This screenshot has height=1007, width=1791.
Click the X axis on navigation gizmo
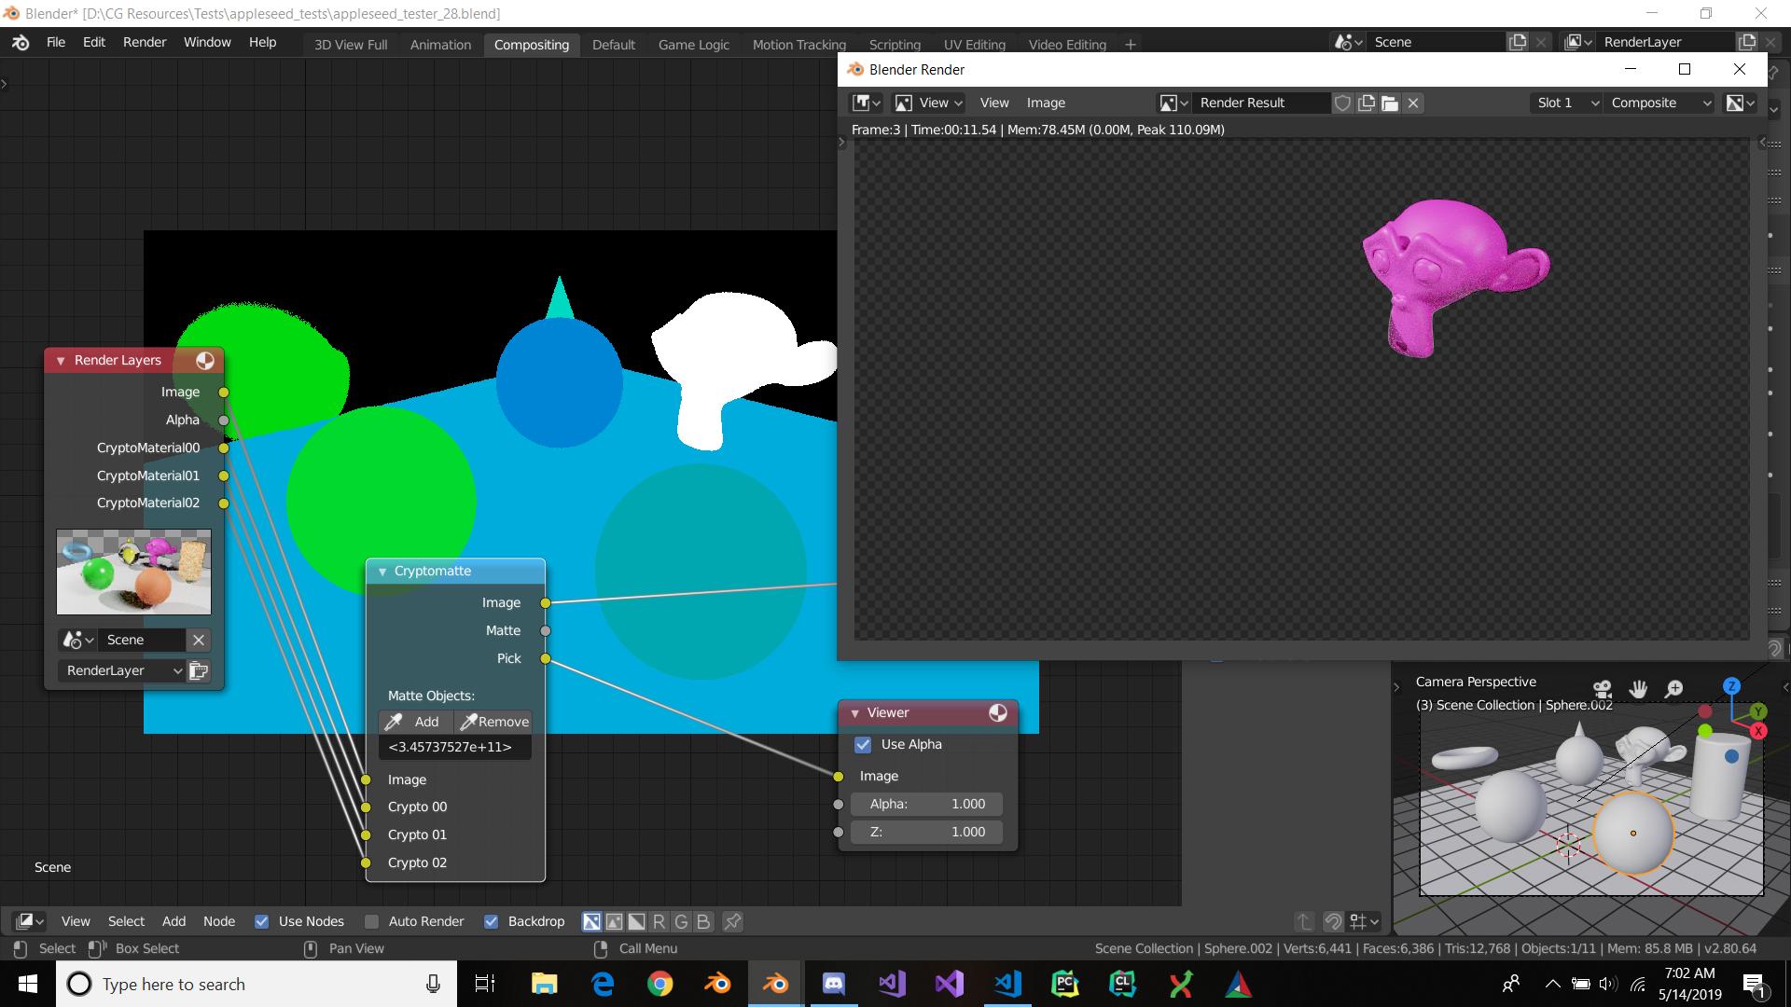(x=1758, y=731)
